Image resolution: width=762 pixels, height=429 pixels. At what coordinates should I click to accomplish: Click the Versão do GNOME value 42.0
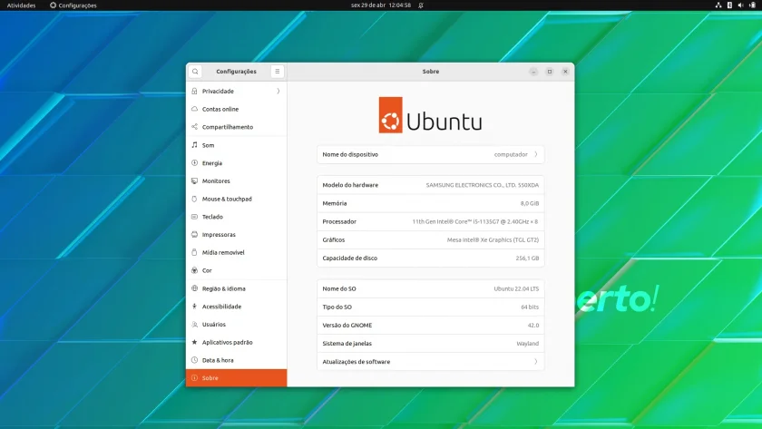[533, 325]
